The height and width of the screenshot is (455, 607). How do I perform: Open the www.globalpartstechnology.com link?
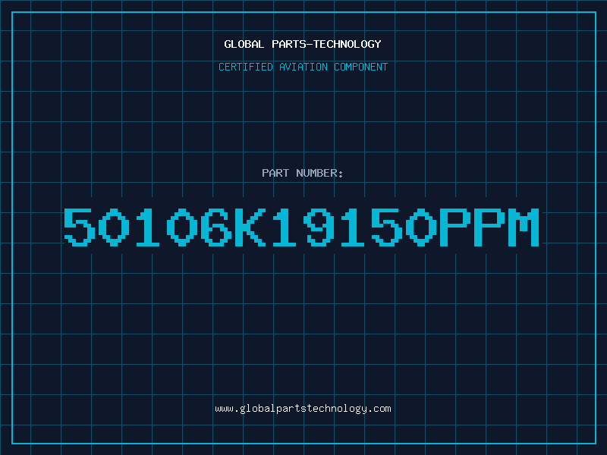[x=303, y=409]
